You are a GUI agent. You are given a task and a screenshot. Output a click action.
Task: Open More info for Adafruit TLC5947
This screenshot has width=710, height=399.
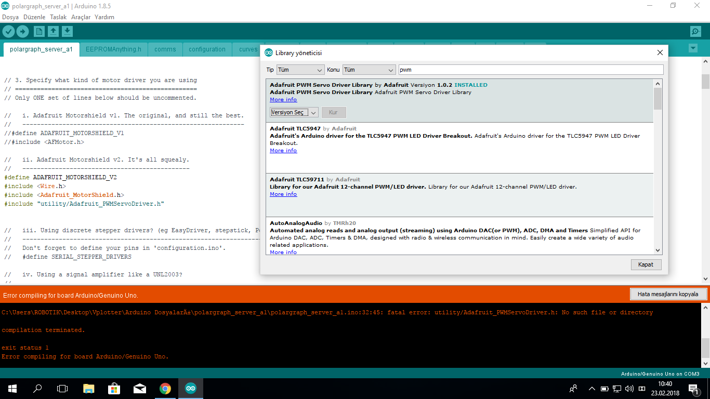point(283,151)
